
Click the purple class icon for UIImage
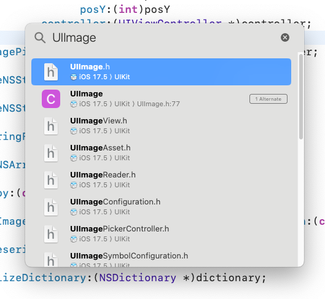51,99
